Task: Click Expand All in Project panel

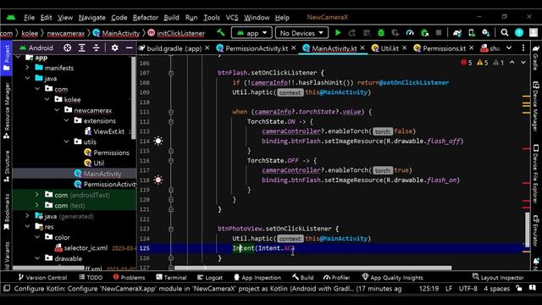Action: [82, 47]
